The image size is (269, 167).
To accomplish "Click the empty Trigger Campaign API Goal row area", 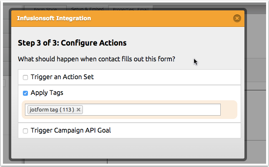I will (x=176, y=131).
